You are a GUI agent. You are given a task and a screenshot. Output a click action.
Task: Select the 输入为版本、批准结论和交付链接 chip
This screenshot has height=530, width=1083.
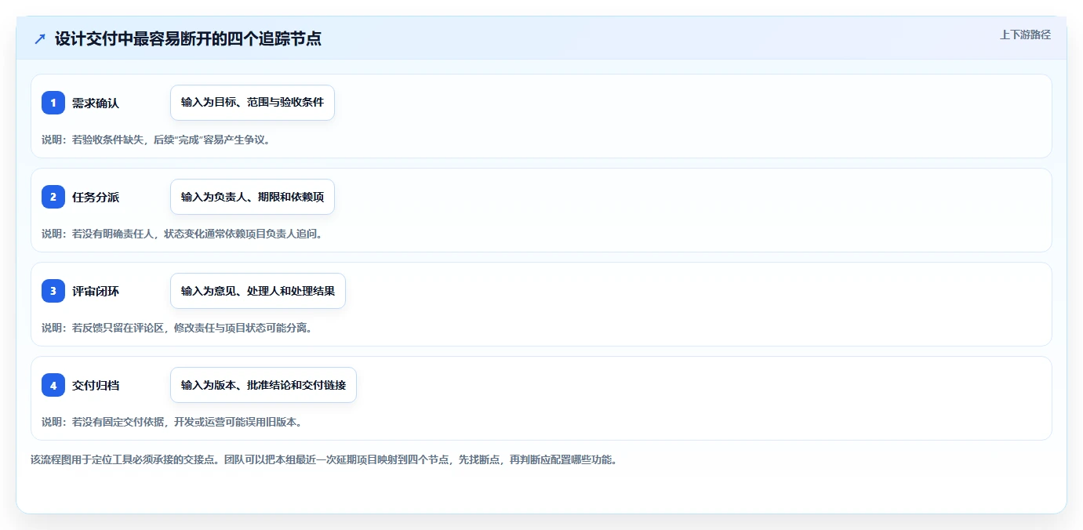pos(263,385)
